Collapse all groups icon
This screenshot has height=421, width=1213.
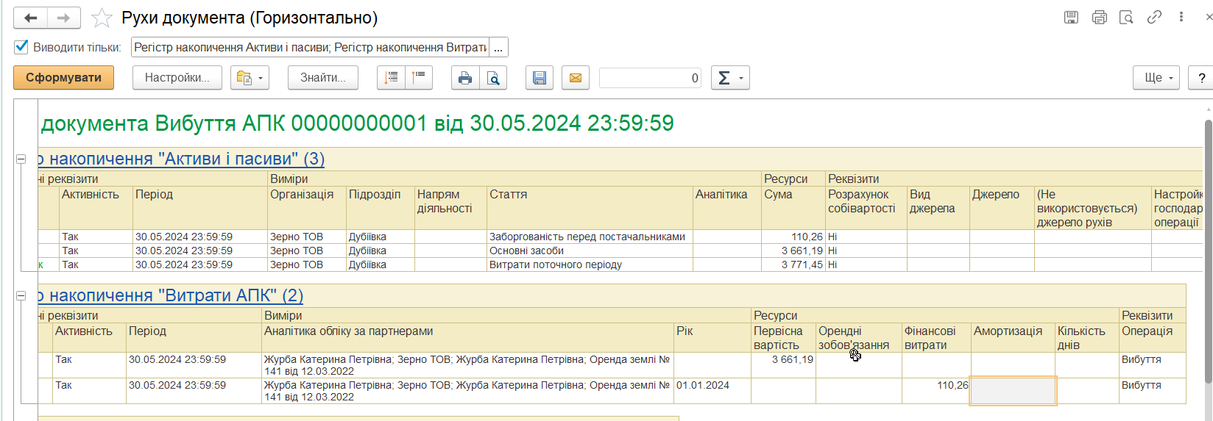pos(419,78)
